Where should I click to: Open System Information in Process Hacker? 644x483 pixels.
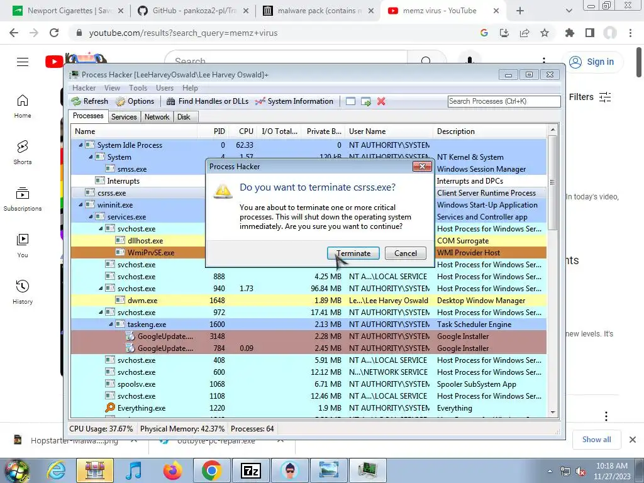(294, 101)
